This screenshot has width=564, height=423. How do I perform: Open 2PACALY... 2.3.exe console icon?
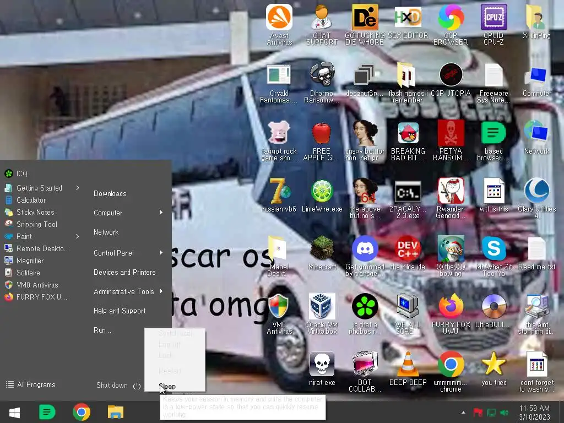tap(408, 198)
